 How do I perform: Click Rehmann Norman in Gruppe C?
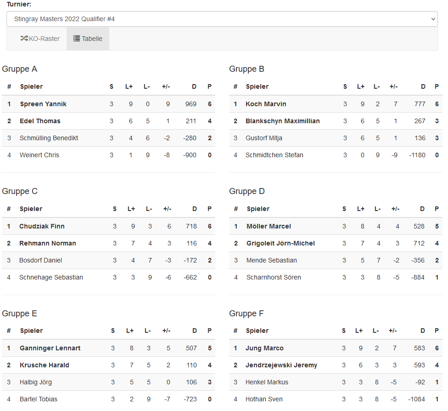48,243
